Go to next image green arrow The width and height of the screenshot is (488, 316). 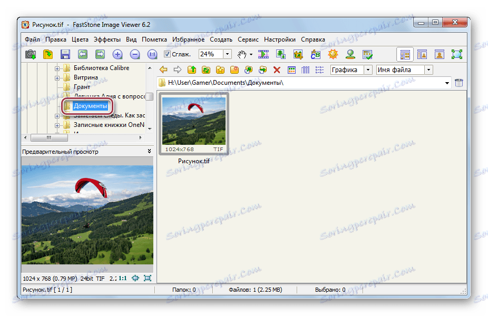click(100, 54)
